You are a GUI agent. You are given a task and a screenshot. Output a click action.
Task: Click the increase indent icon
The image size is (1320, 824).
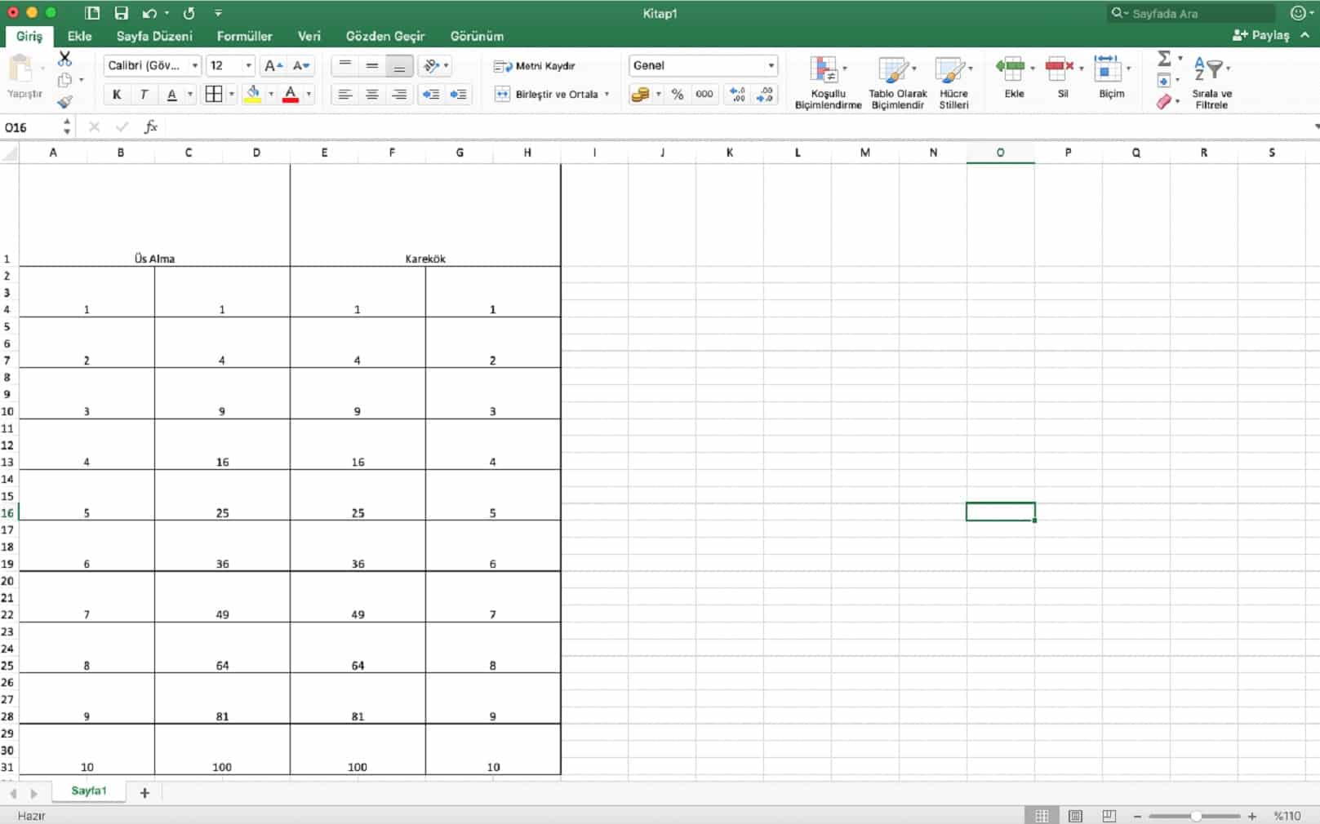(x=458, y=95)
